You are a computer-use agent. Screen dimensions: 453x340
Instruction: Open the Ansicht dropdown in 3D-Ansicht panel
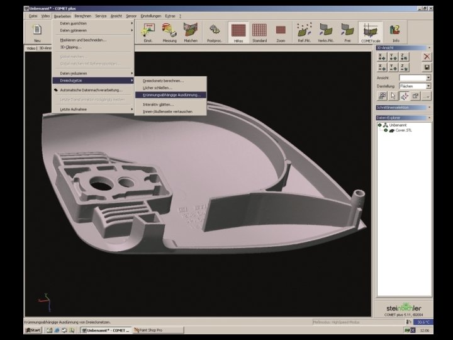tap(428, 78)
